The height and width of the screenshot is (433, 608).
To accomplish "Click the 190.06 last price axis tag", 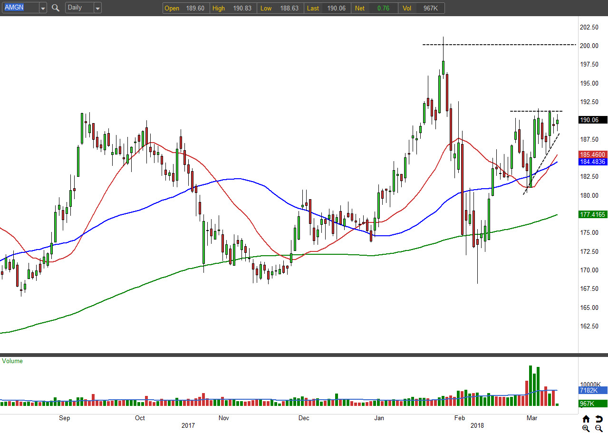I will point(593,120).
